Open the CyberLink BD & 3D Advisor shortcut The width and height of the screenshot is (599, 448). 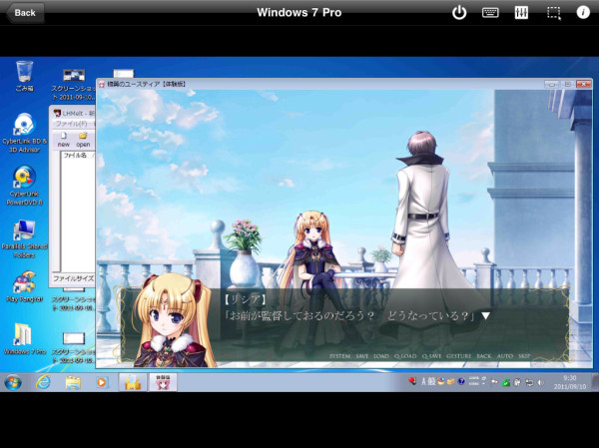24,133
